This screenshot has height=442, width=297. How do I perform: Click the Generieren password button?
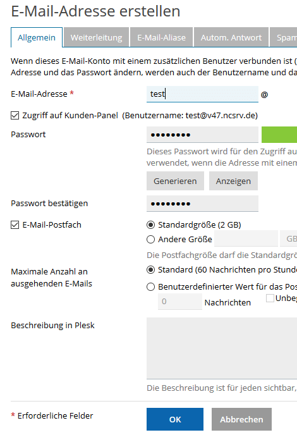[175, 181]
